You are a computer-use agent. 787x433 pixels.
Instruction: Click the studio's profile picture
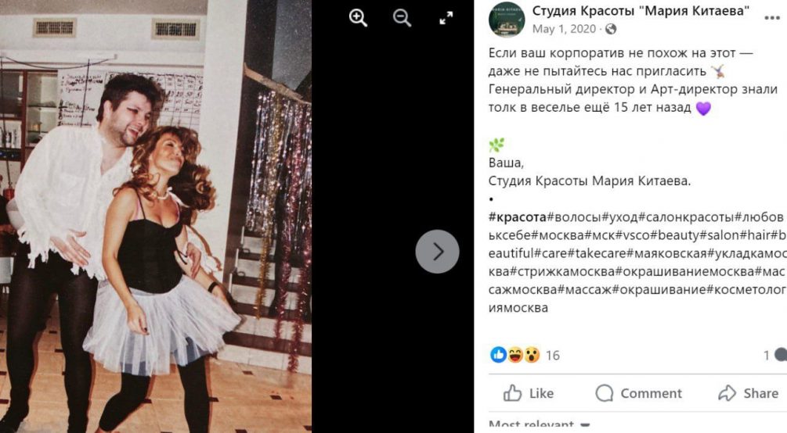507,20
